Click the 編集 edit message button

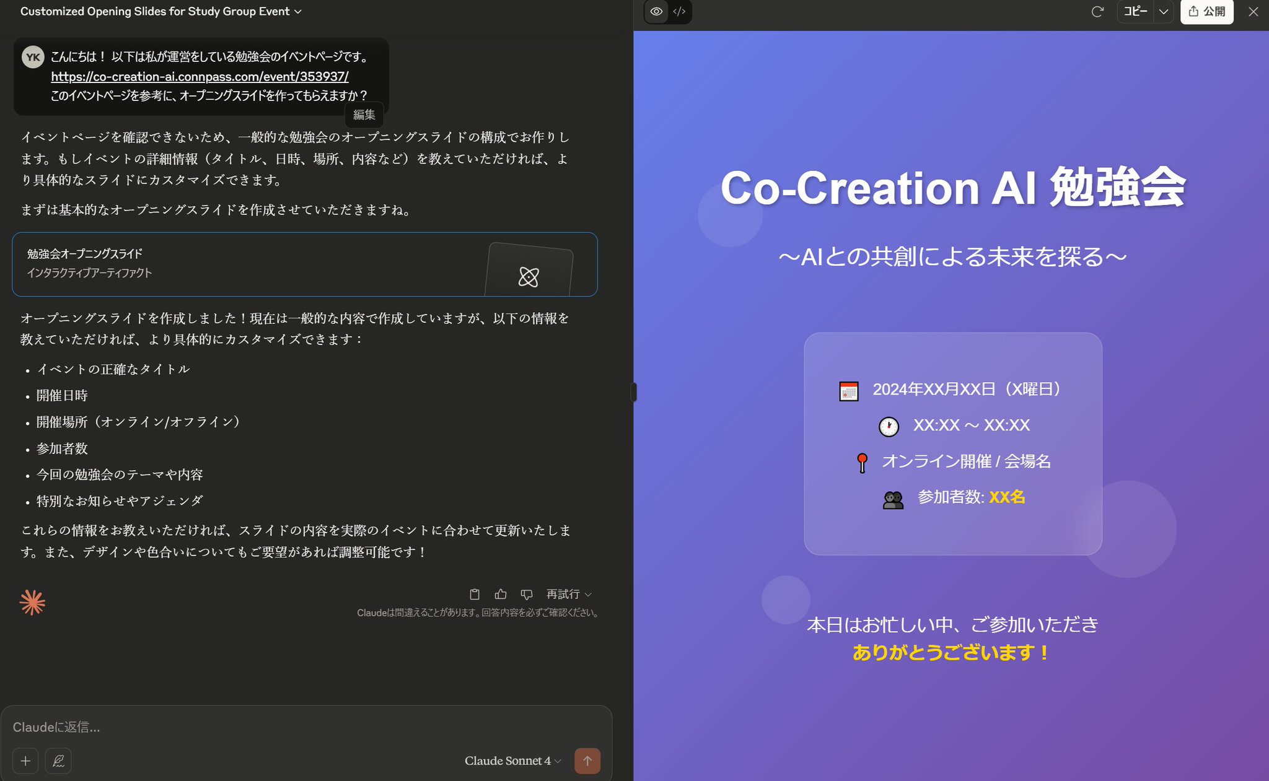click(x=364, y=115)
